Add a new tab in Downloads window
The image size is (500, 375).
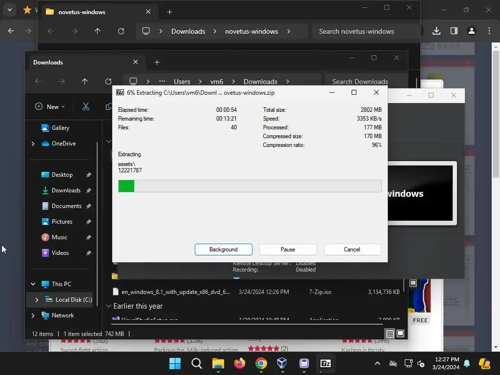coord(157,62)
